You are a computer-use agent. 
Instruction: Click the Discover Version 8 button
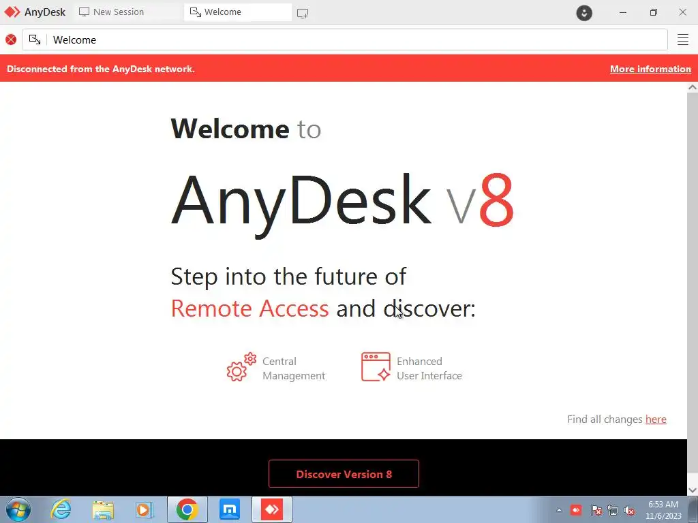click(x=344, y=474)
